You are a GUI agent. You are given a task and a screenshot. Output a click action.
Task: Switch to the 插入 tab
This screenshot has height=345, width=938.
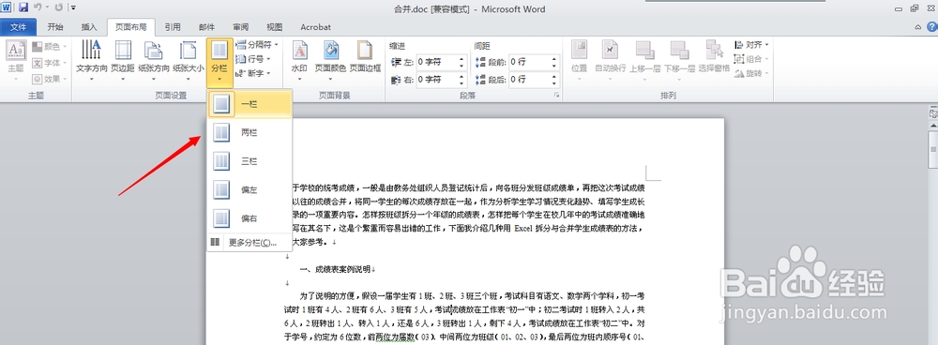(89, 27)
